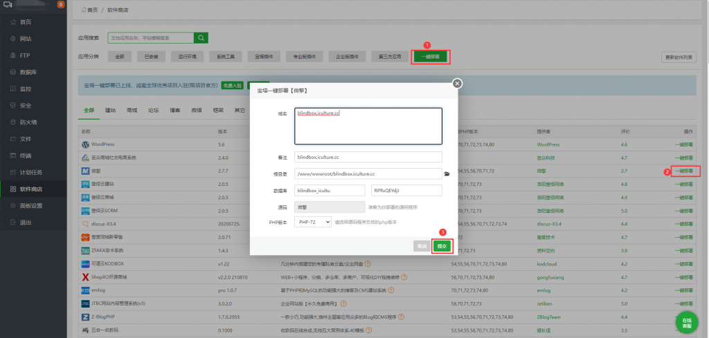Screen dimensions: 709x338
Task: Click the database password field RPRsQEYdjJ
Action: pyautogui.click(x=406, y=191)
